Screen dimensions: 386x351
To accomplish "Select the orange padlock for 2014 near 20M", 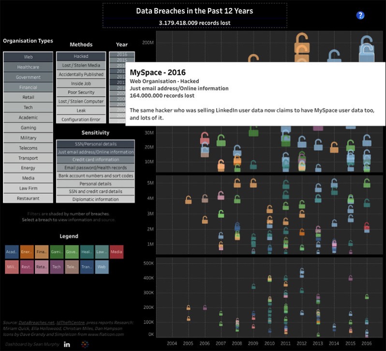I will click(x=334, y=147).
